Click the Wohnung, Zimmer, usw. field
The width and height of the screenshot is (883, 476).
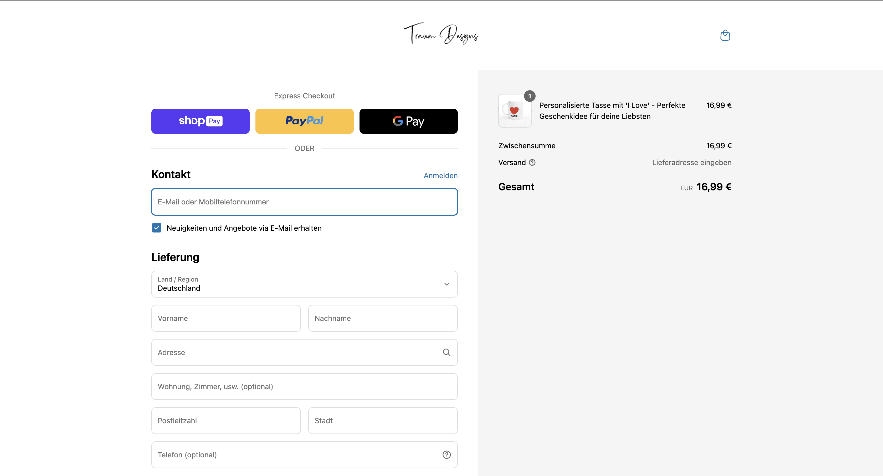point(304,387)
